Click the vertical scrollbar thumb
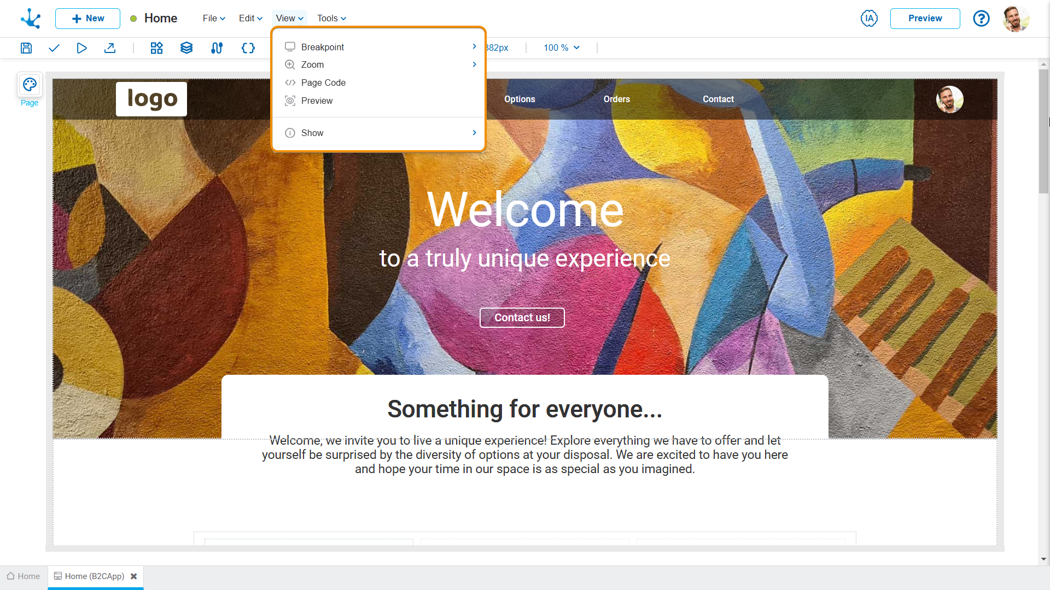This screenshot has height=590, width=1050. (x=1043, y=131)
